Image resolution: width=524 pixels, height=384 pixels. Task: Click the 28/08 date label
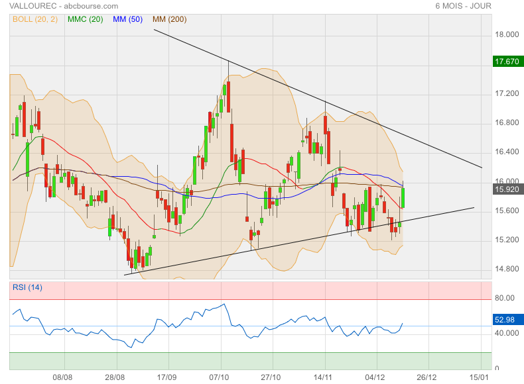(x=115, y=377)
